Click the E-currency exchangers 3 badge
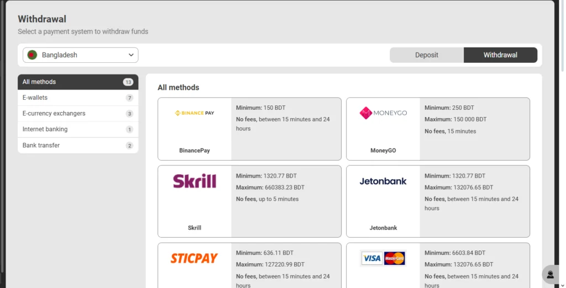This screenshot has width=566, height=288. [129, 114]
